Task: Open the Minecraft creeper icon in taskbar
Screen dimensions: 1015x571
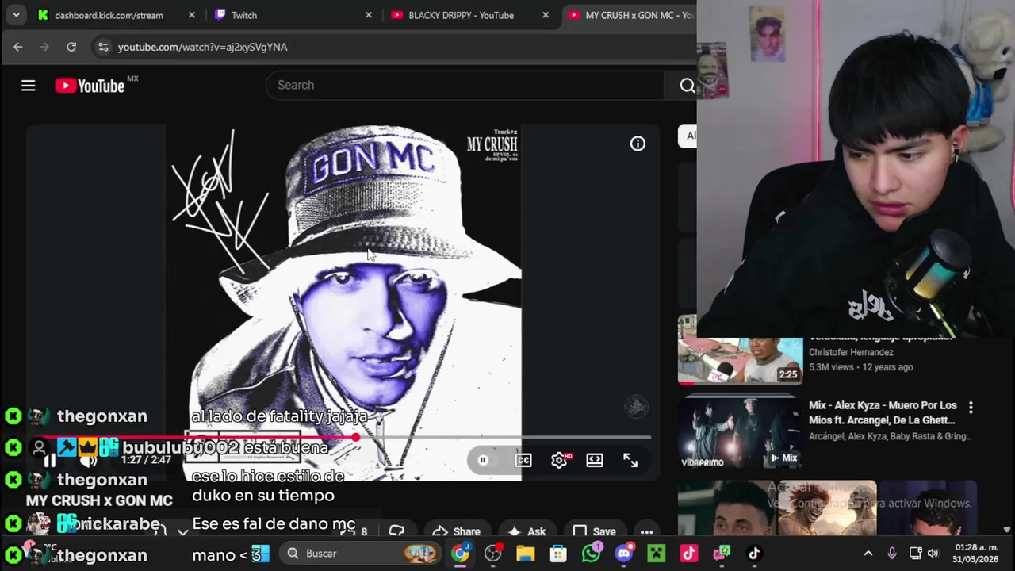Action: click(x=657, y=554)
